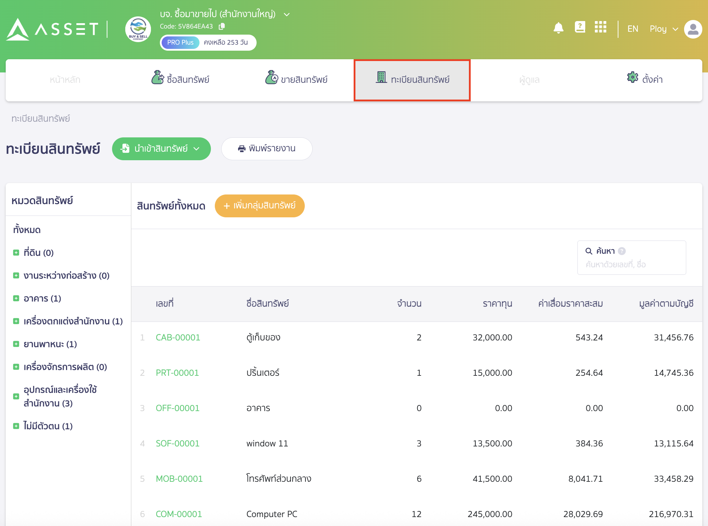Image resolution: width=708 pixels, height=526 pixels.
Task: Open the นำเข้าสินทรัพย์ dropdown
Action: pos(161,149)
